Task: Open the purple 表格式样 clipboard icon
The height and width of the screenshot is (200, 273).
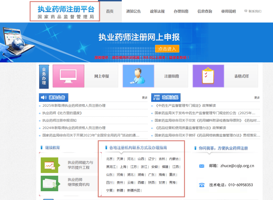Action: pos(208,76)
